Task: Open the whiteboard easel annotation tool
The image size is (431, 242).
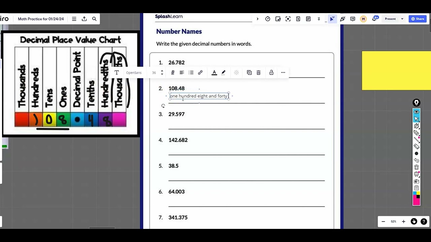Action: coord(417,174)
